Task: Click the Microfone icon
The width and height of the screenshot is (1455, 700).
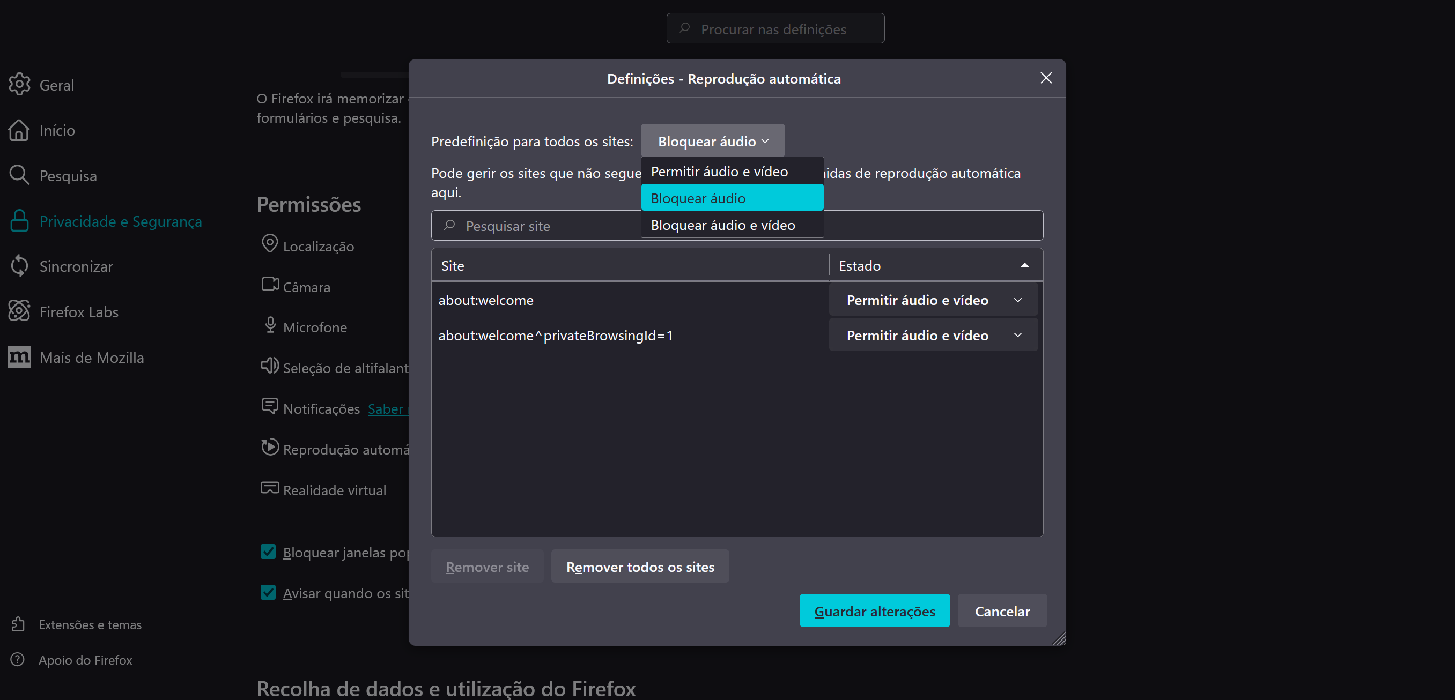Action: (x=270, y=325)
